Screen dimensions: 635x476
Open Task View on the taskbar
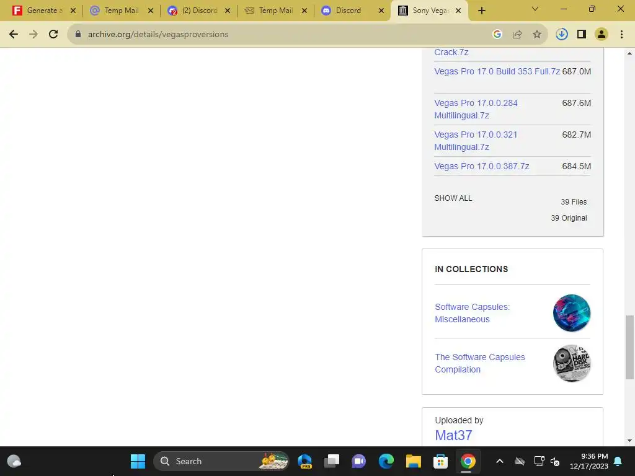[x=332, y=461]
